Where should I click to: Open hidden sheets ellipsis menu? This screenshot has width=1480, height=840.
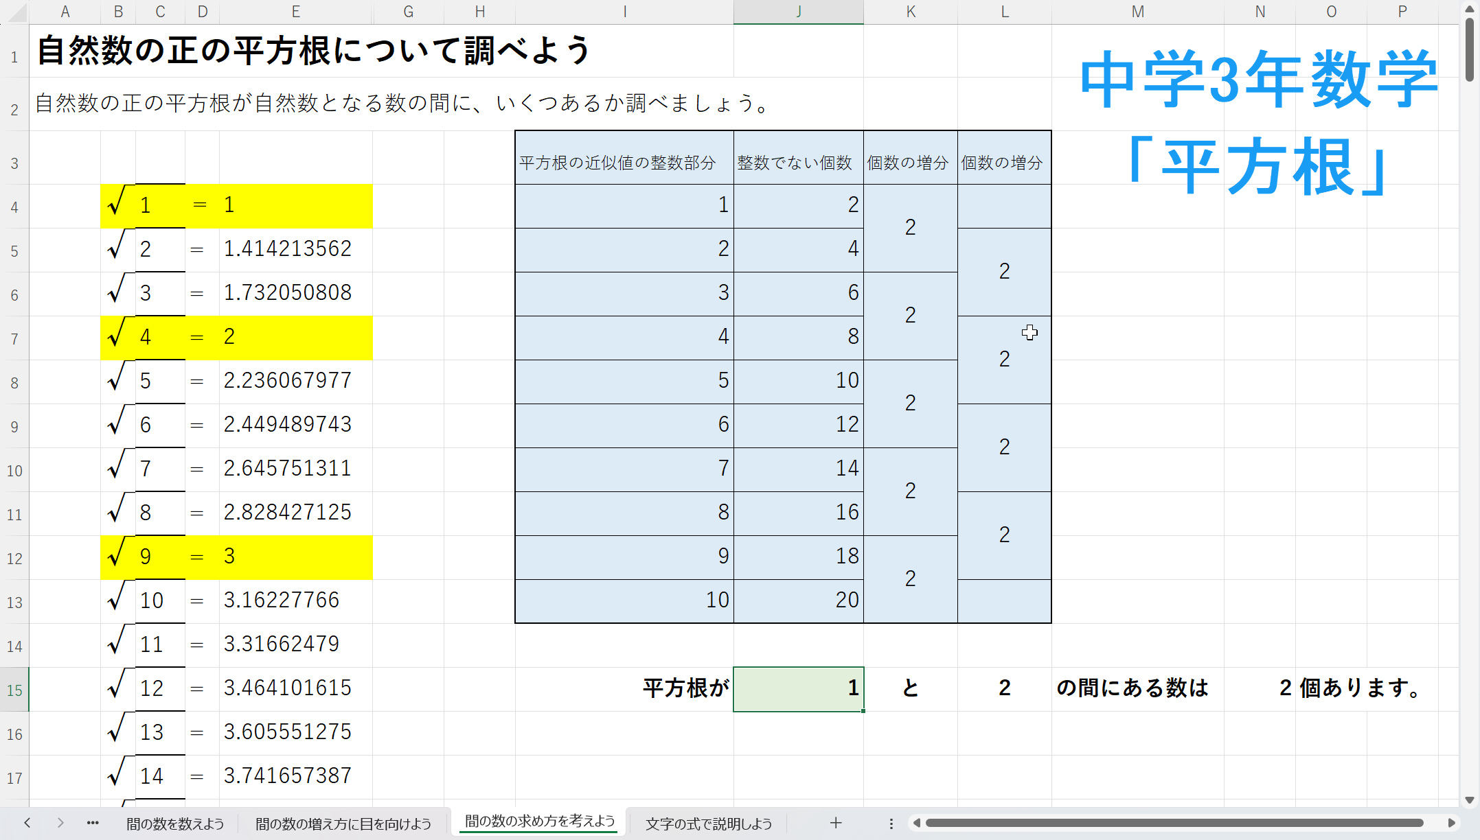pyautogui.click(x=93, y=823)
